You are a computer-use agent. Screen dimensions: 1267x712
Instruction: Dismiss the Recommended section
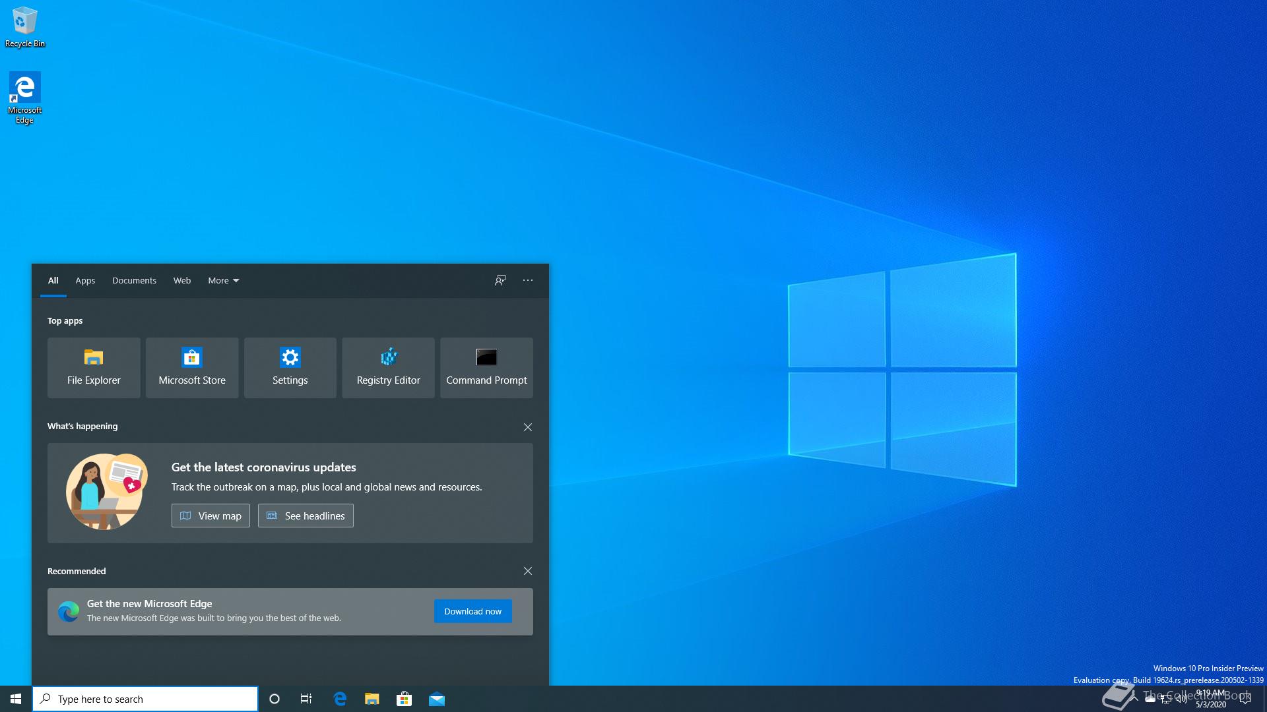coord(528,571)
